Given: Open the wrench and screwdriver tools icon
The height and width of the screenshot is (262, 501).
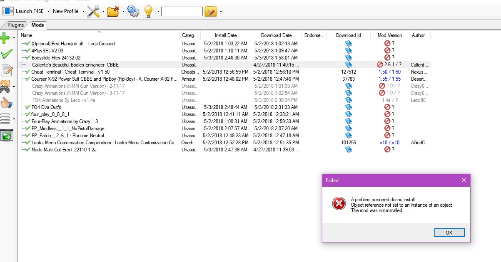Looking at the screenshot, I should tap(93, 11).
